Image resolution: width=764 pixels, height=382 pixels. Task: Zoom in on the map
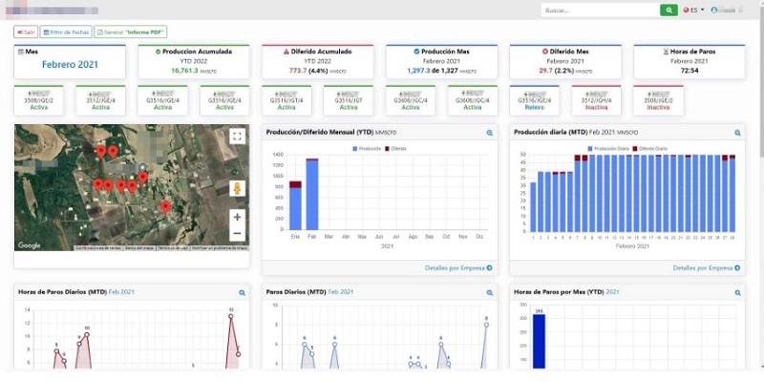point(237,217)
